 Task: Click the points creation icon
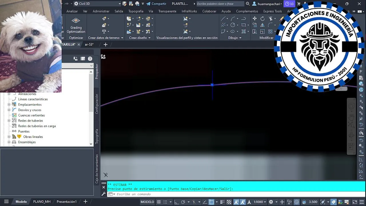[x=104, y=19]
